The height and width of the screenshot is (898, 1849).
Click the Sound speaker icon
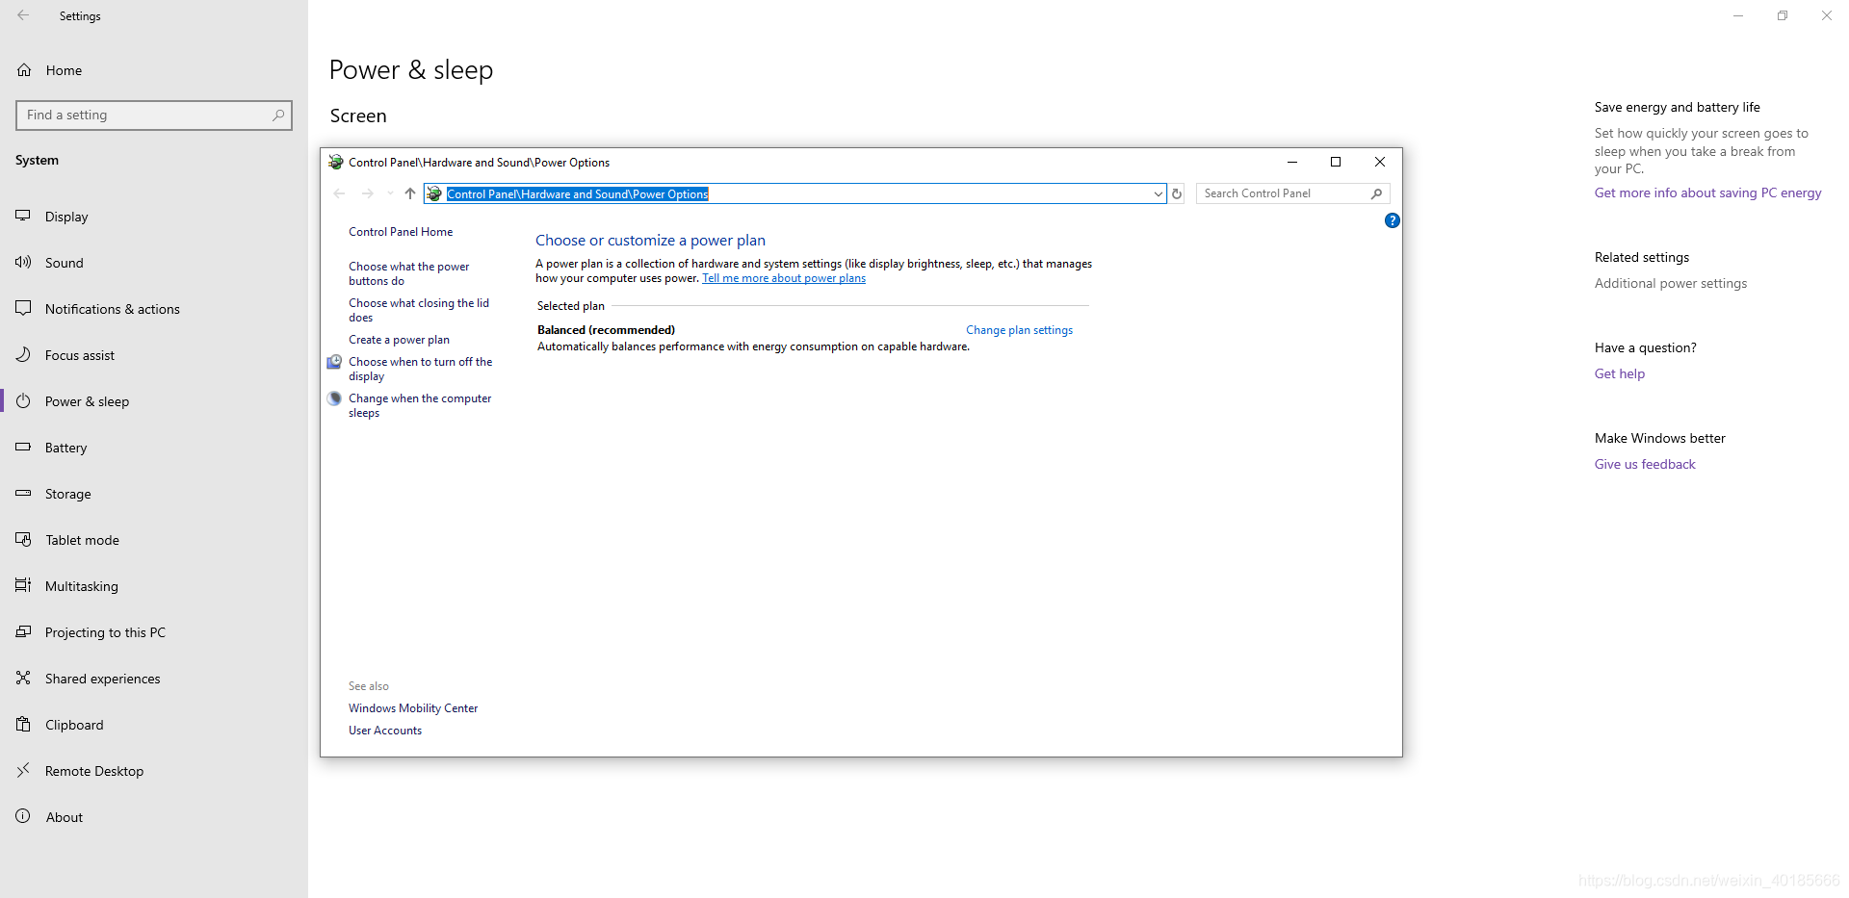pyautogui.click(x=23, y=262)
